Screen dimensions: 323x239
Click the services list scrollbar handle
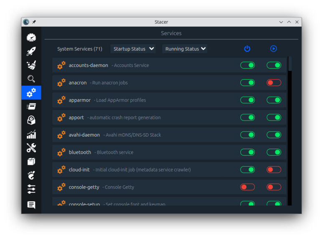pos(290,64)
